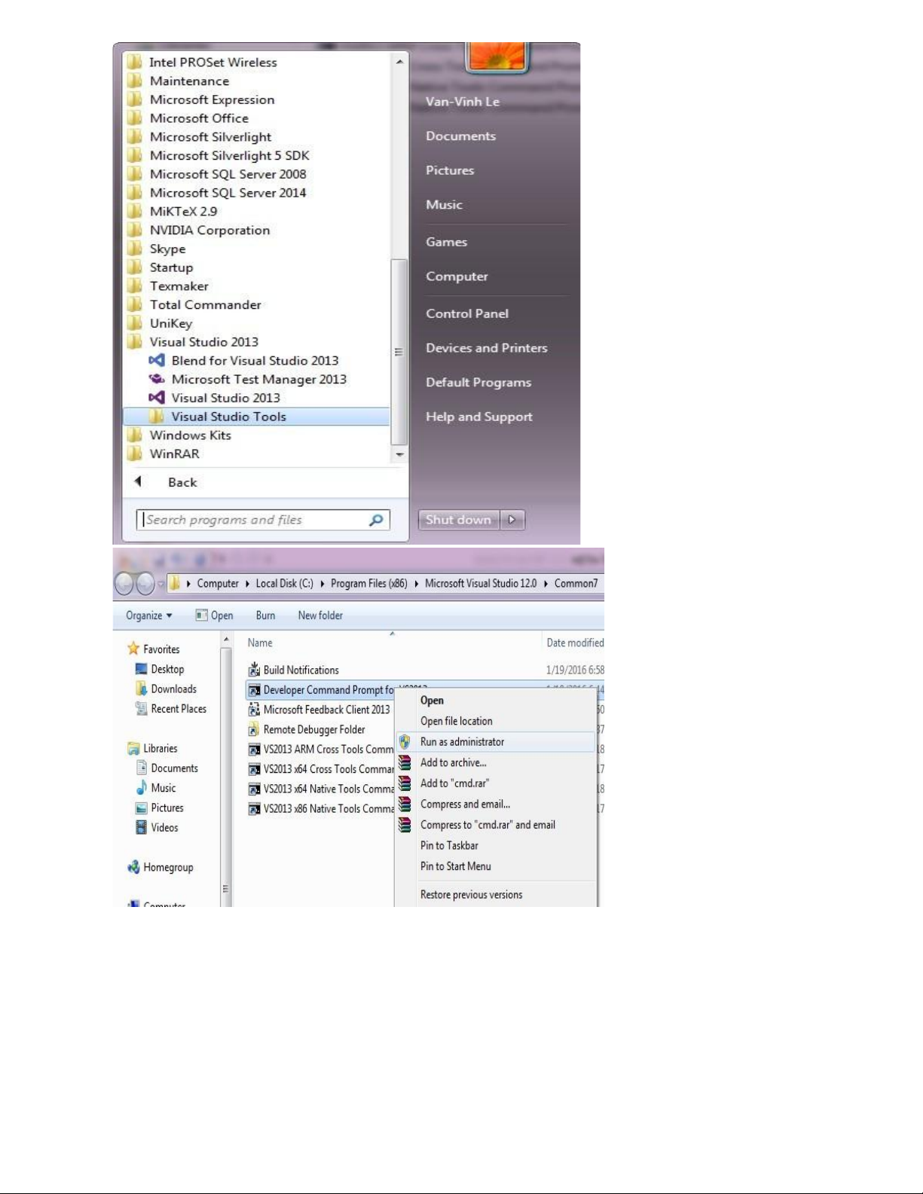Launch the Visual Studio 2013 app icon
The width and height of the screenshot is (923, 1194).
pos(157,398)
